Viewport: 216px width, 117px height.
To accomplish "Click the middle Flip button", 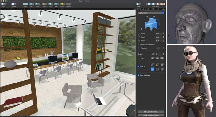I will 157,58.
